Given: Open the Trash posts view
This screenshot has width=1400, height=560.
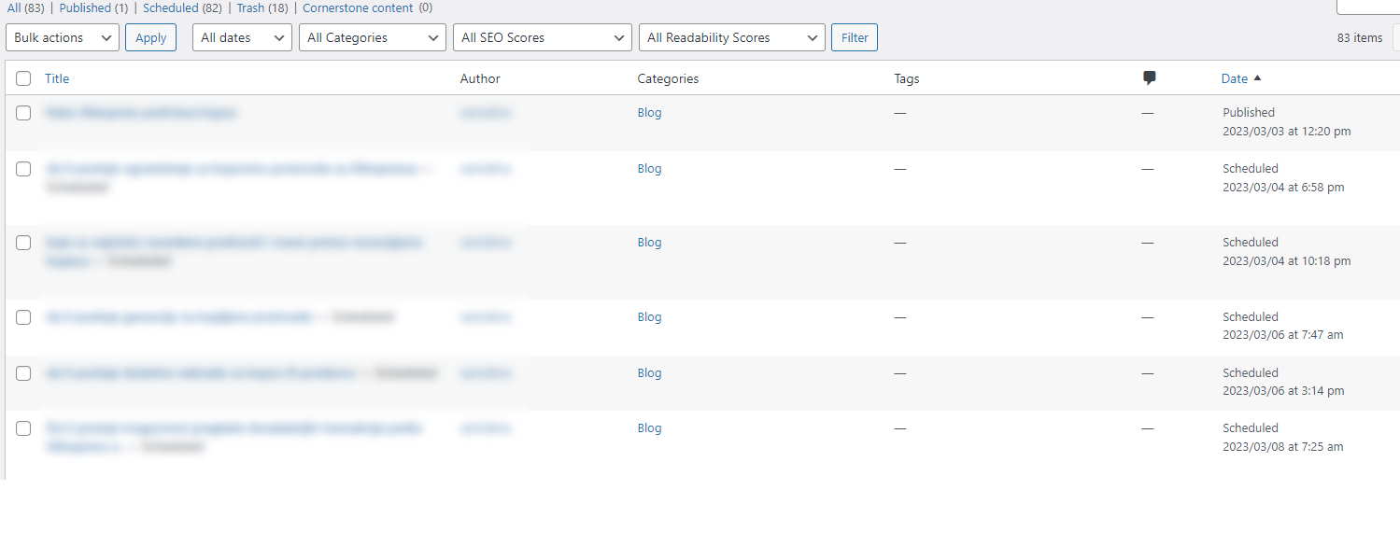Looking at the screenshot, I should coord(250,7).
